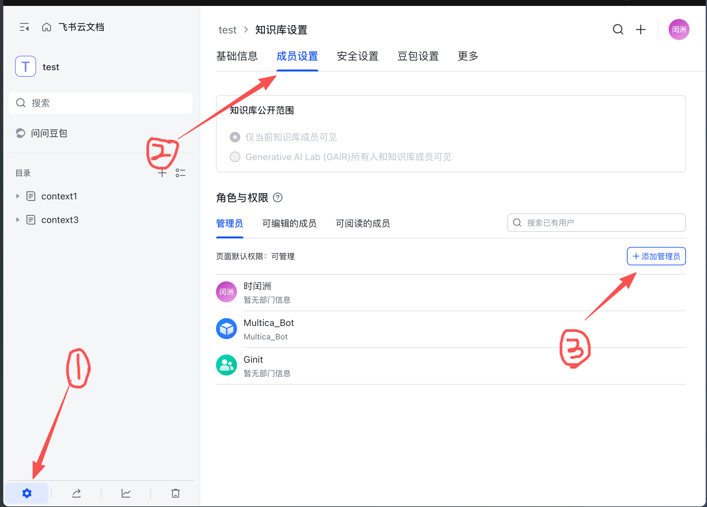This screenshot has height=507, width=707.
Task: Click the search magnifier in the top right
Action: (x=618, y=30)
